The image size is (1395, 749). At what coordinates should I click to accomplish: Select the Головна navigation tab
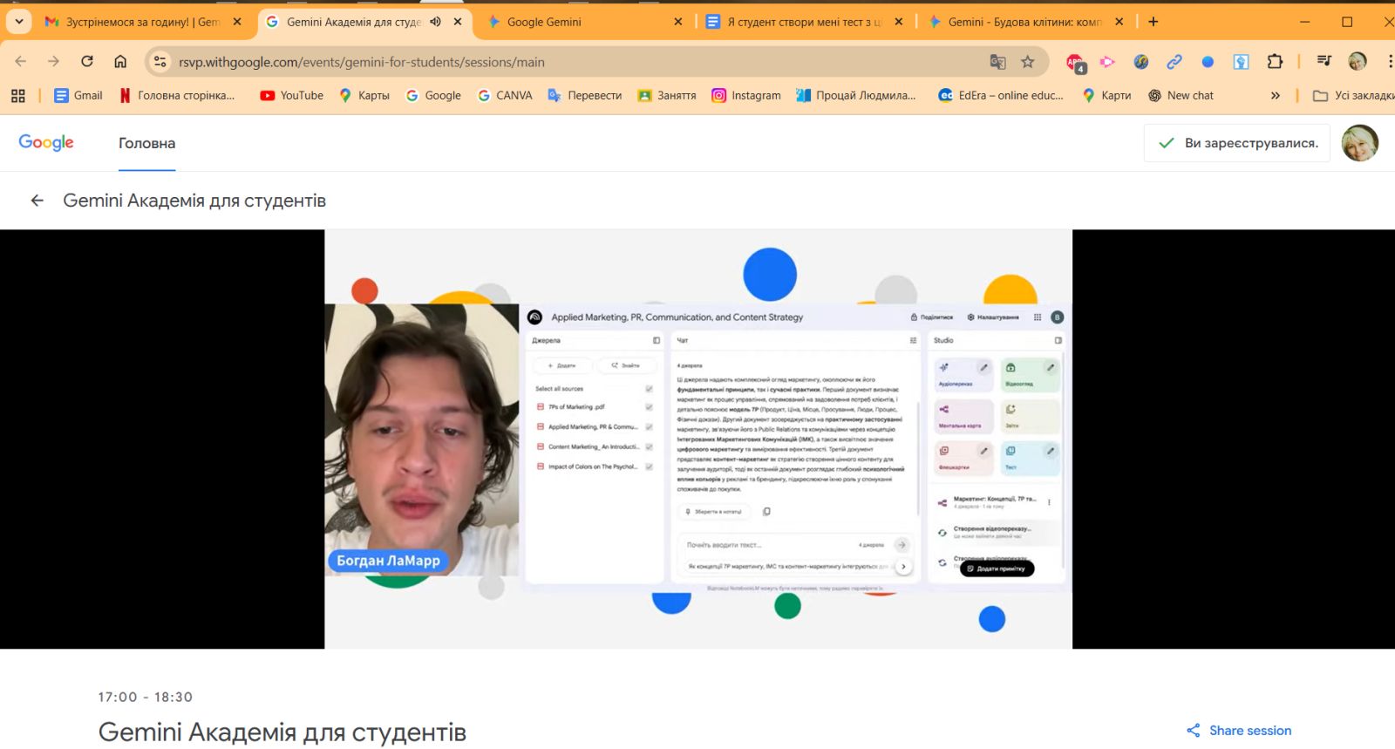146,144
